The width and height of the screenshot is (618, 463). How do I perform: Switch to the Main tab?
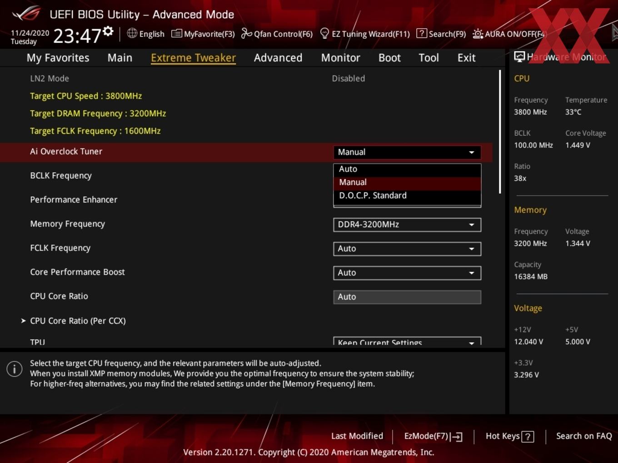pos(120,58)
